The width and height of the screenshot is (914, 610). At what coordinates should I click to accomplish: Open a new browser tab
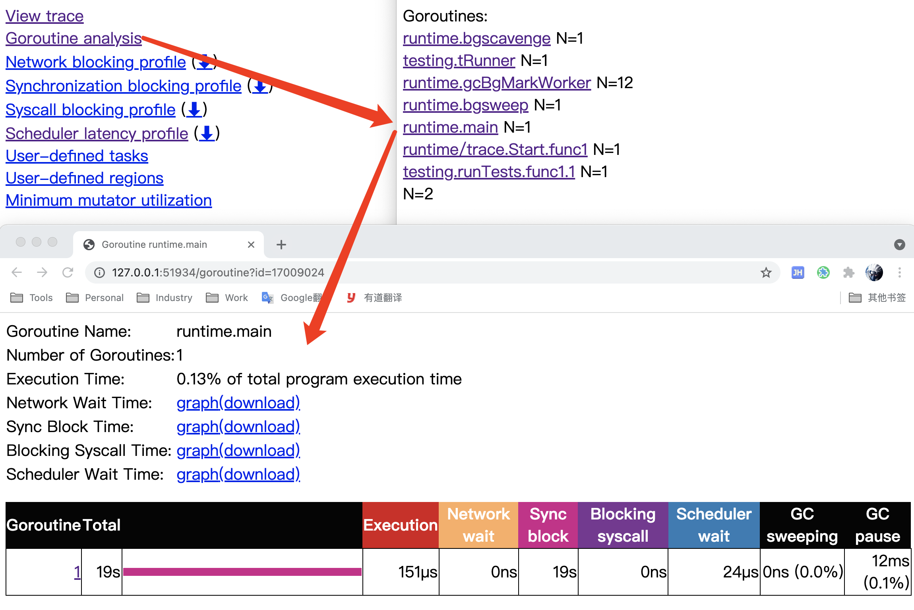(281, 244)
